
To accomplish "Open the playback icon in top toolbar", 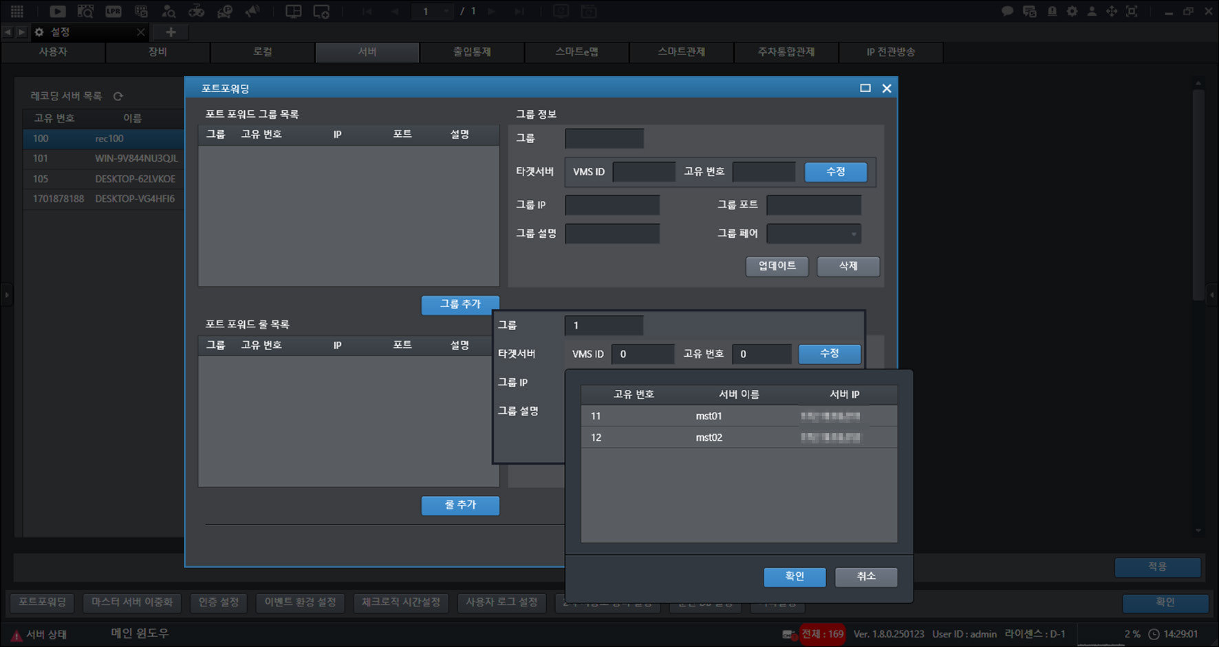I will point(58,11).
